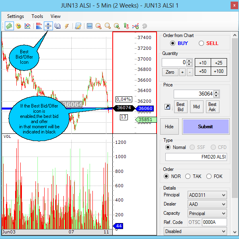Click the zoom out magnifier icon
Screen dimensions: 239x239
(x=98, y=26)
